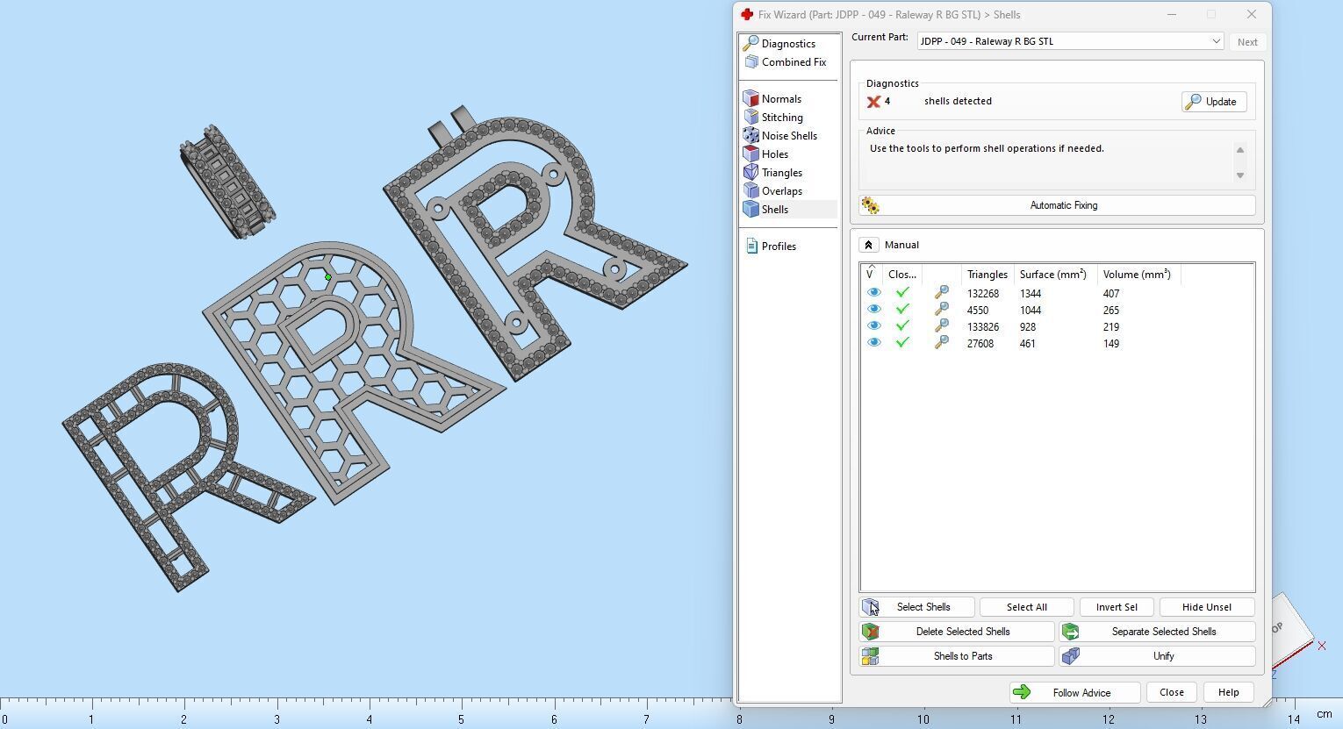Zoom to the 4550-triangle shell

941,310
